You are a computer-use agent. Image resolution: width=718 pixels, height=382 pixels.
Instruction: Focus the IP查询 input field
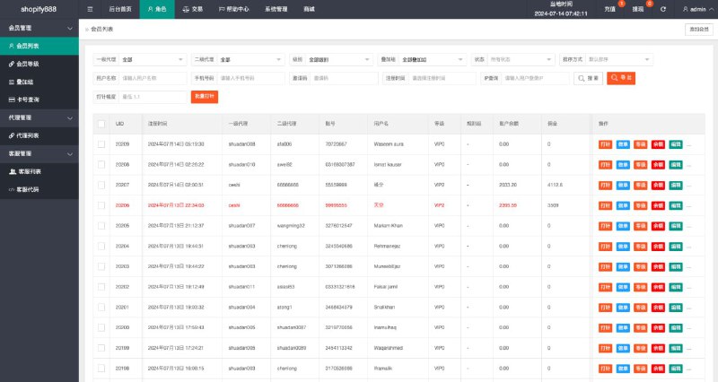tap(535, 78)
